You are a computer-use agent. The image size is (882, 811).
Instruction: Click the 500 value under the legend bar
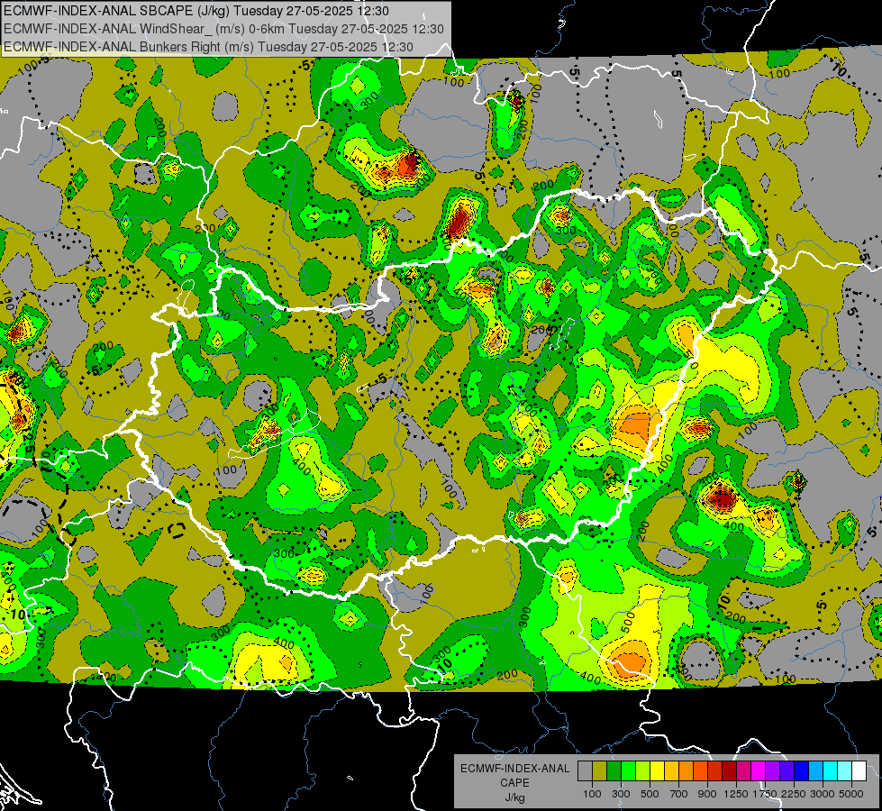650,794
